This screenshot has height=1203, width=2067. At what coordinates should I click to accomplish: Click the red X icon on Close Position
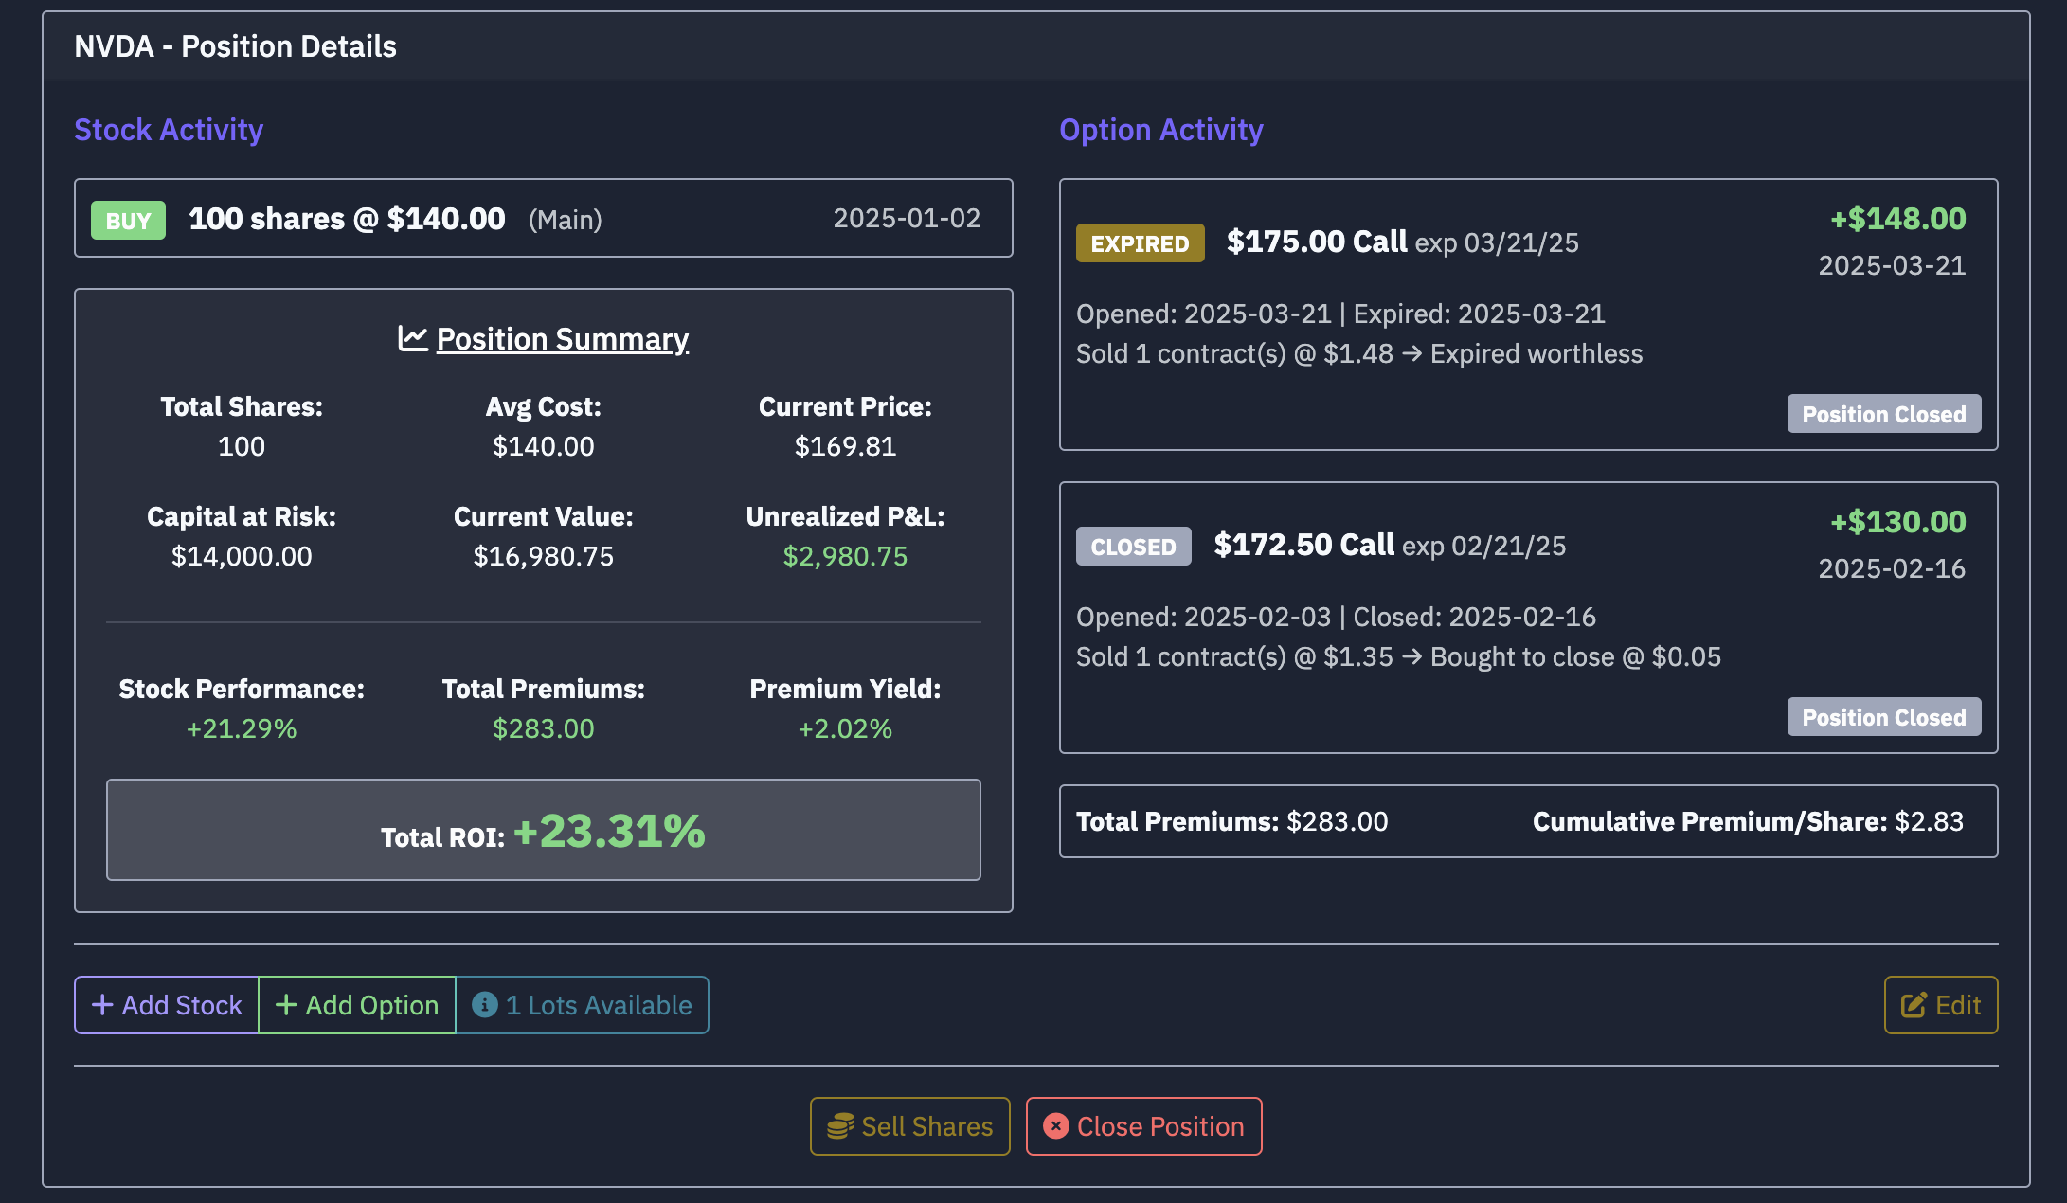click(1056, 1126)
